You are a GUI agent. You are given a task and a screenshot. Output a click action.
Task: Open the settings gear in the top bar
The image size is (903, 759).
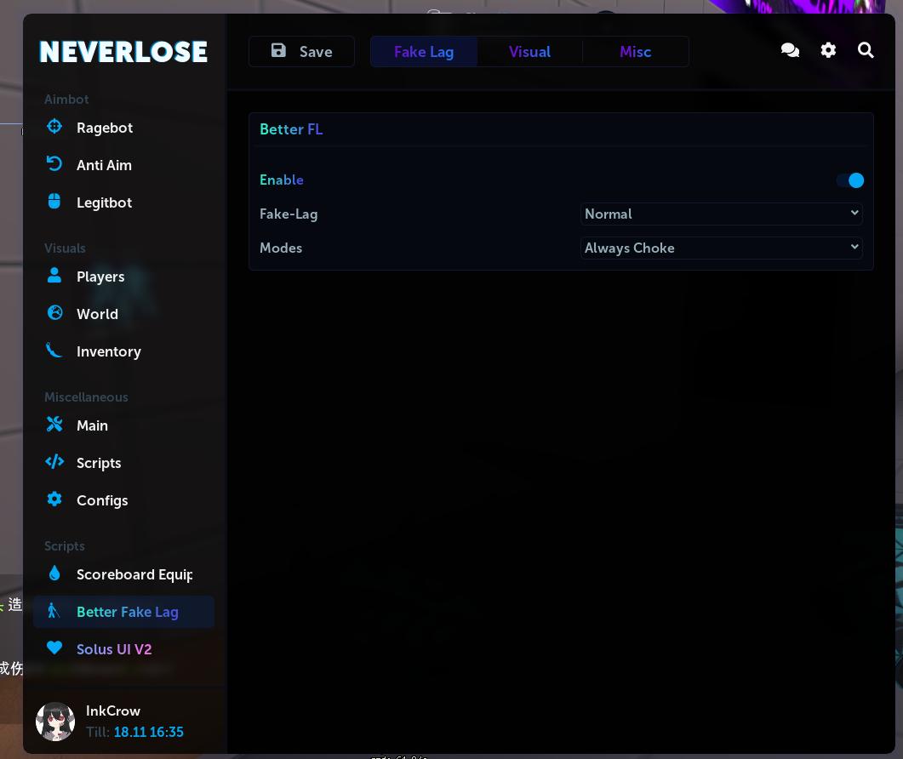click(x=828, y=50)
